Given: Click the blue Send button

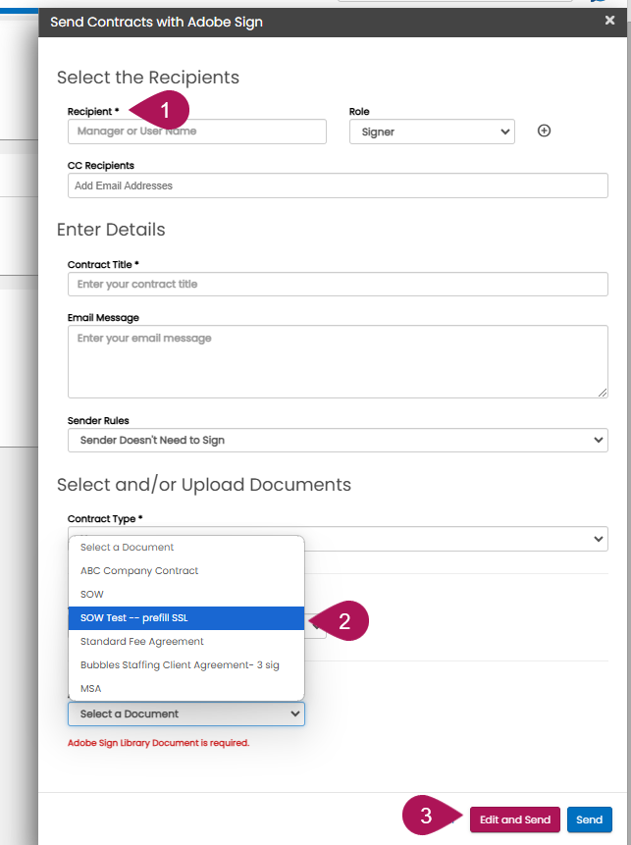Looking at the screenshot, I should click(x=590, y=819).
